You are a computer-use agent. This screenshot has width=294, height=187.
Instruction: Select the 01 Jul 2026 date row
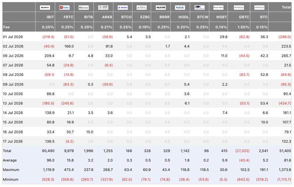pos(147,37)
